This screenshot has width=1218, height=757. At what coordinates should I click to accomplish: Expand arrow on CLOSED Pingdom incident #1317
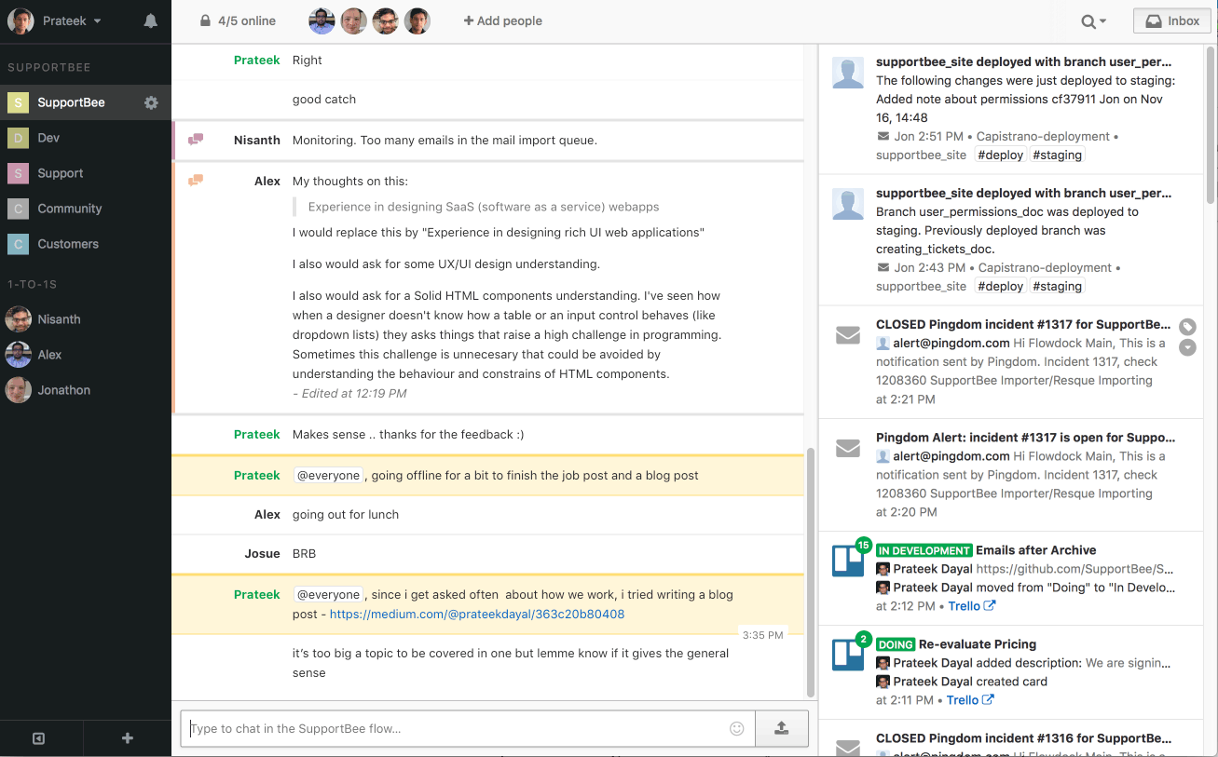(1187, 347)
